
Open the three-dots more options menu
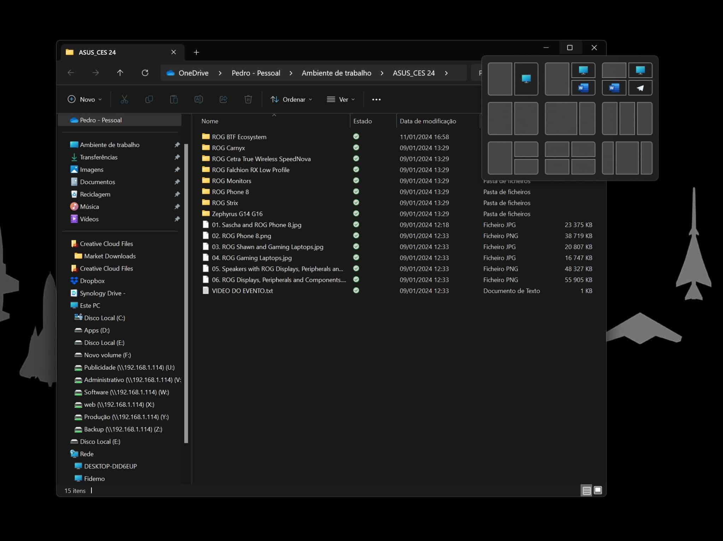coord(376,99)
